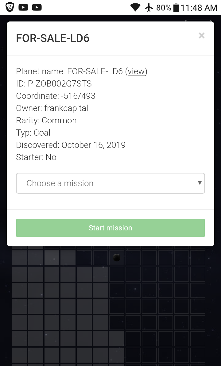
Task: Open the planet's view link
Action: pos(136,71)
